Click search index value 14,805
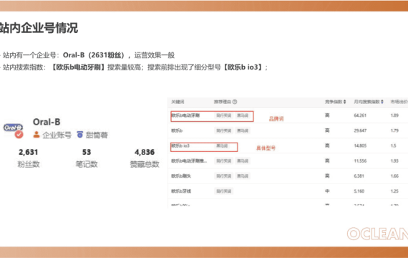 pyautogui.click(x=360, y=145)
